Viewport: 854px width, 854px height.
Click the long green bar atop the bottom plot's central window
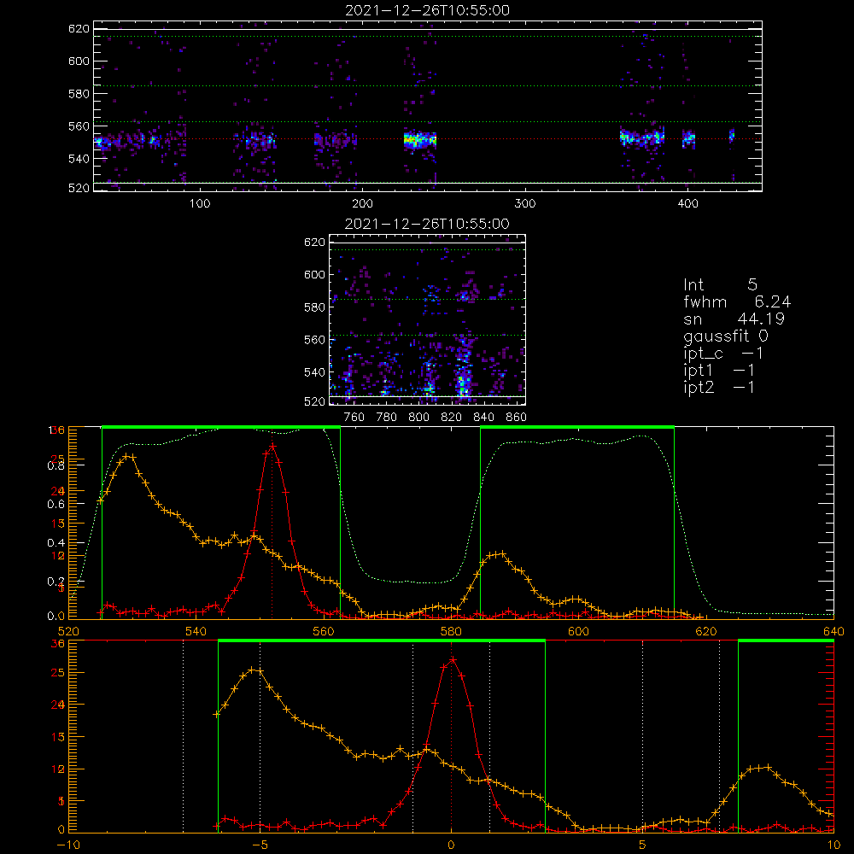pyautogui.click(x=381, y=640)
